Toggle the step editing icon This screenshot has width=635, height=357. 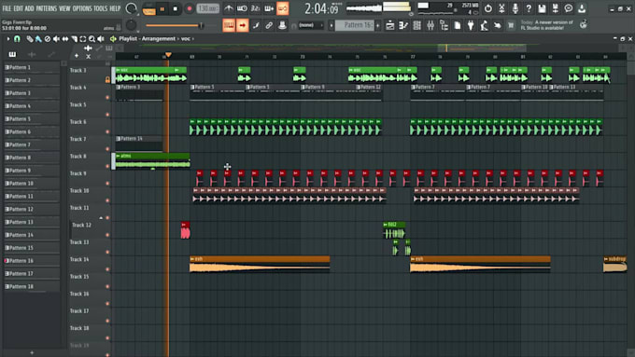[x=256, y=25]
